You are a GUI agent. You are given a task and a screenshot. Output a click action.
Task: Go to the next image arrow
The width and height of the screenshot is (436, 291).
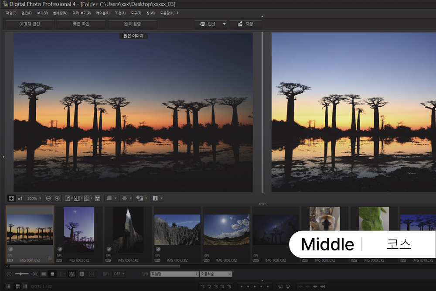pos(315,287)
